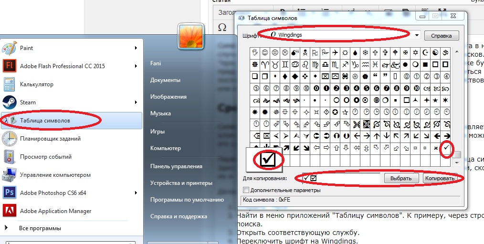Image resolution: width=484 pixels, height=244 pixels.
Task: Open Изображения from the Start menu
Action: tap(168, 96)
